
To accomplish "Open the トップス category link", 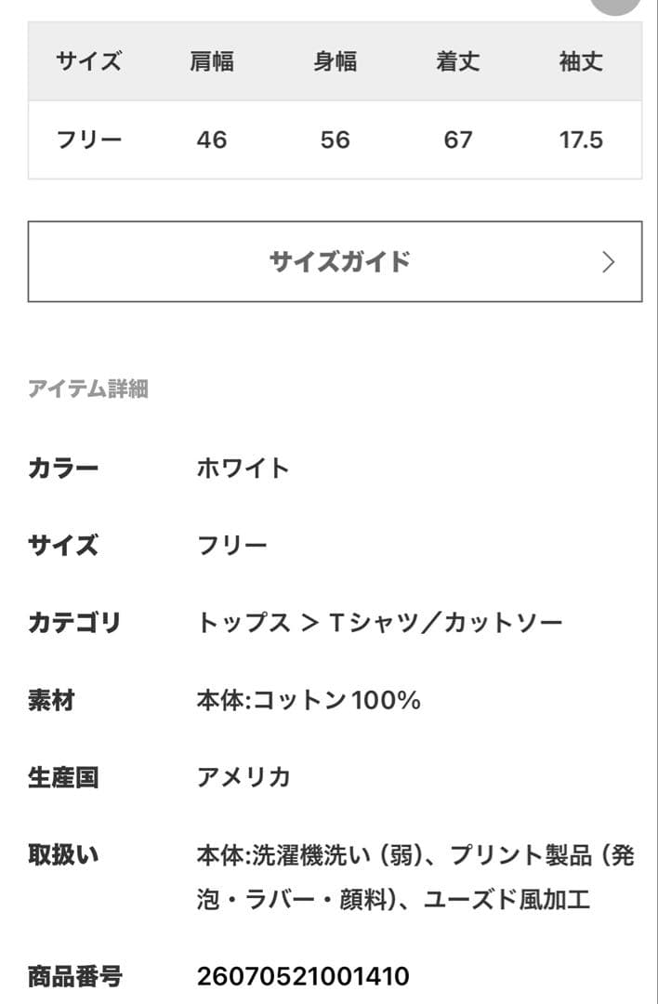I will [243, 622].
